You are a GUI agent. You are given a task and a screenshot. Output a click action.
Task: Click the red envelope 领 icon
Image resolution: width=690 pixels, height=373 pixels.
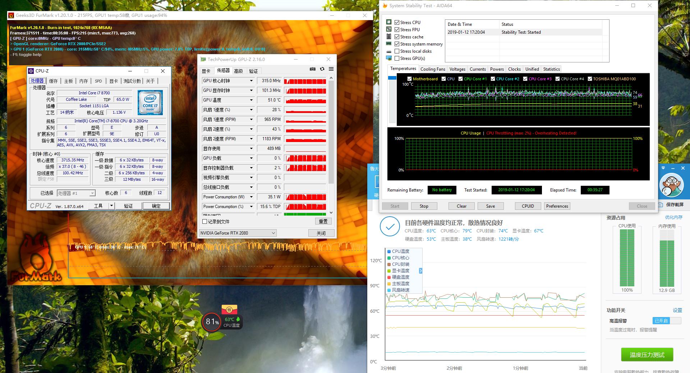[229, 309]
